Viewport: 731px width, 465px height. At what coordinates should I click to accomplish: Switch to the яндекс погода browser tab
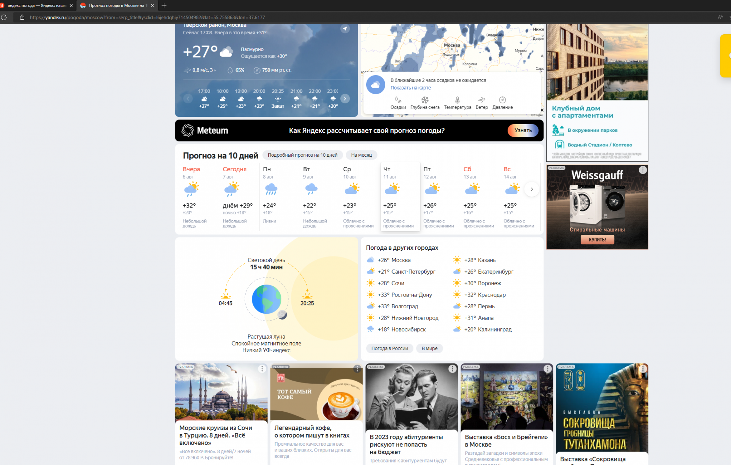pos(37,5)
